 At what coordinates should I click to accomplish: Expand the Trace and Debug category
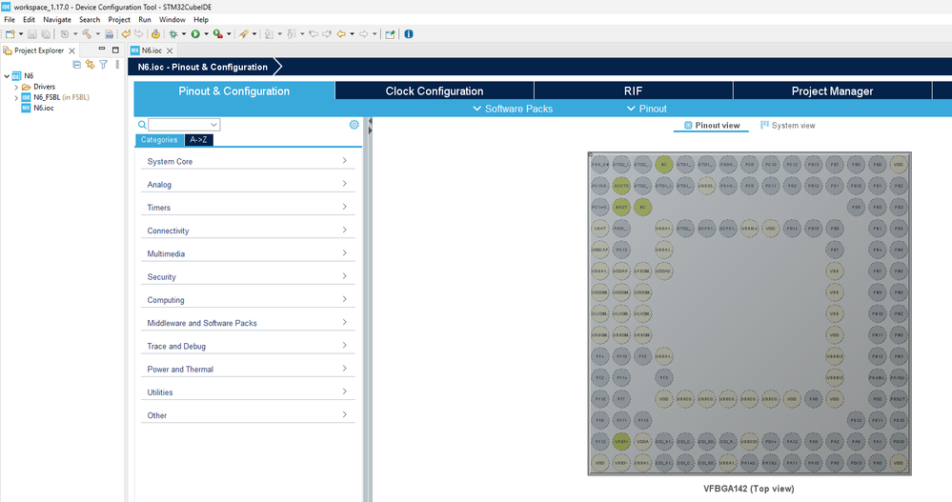click(x=248, y=346)
